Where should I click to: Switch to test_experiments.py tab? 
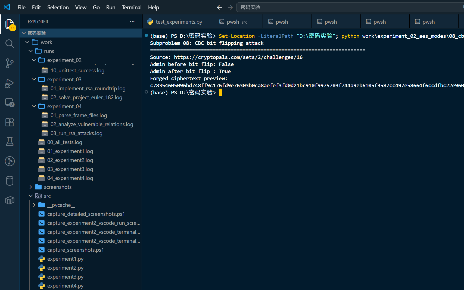(179, 22)
